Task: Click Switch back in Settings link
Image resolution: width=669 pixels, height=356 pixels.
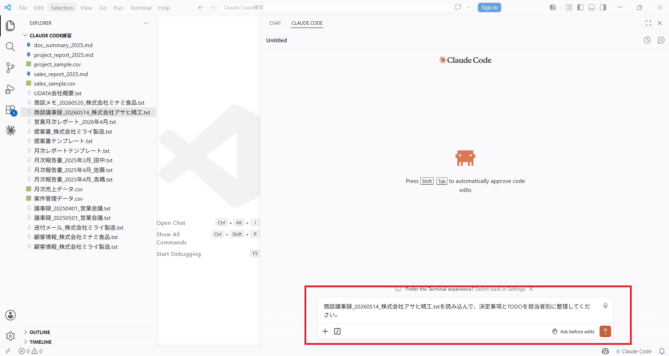Action: [x=501, y=289]
